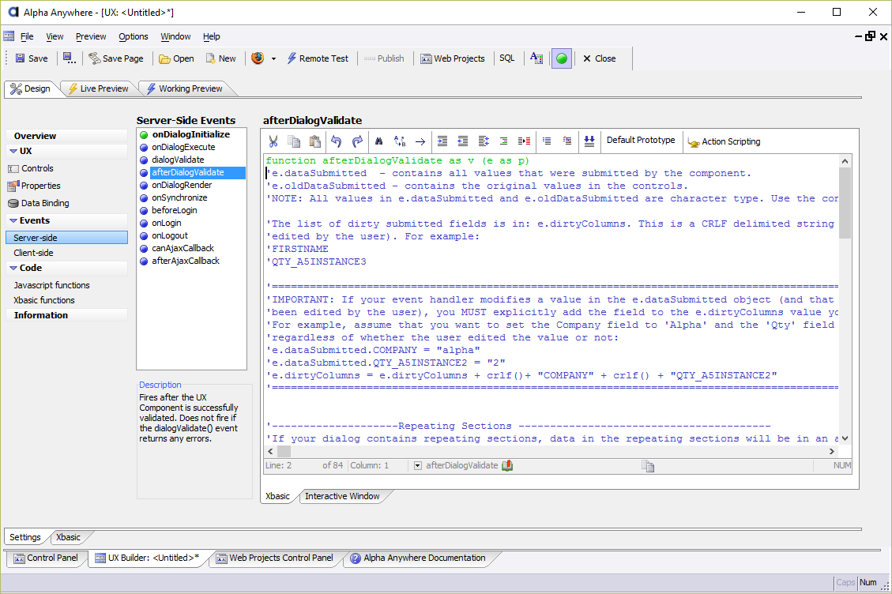Click the Save As disk-with-dots icon
The height and width of the screenshot is (594, 892).
tap(69, 58)
